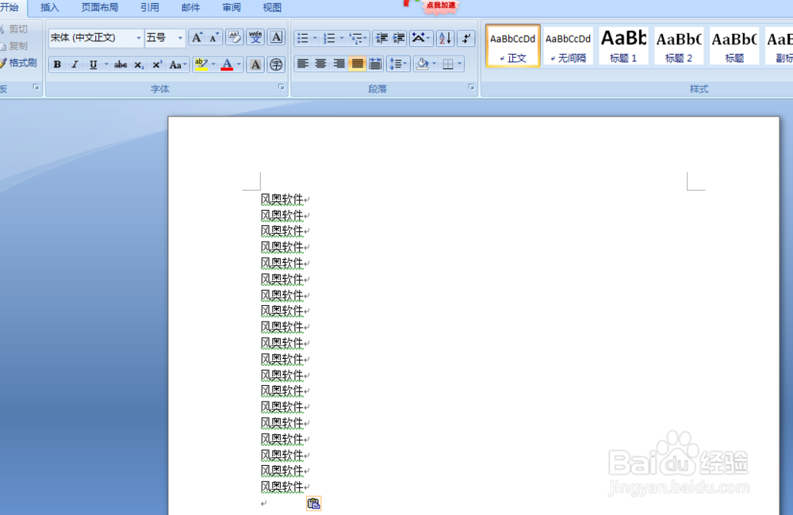Viewport: 793px width, 515px height.
Task: Apply the 无间隔 style
Action: [x=568, y=45]
